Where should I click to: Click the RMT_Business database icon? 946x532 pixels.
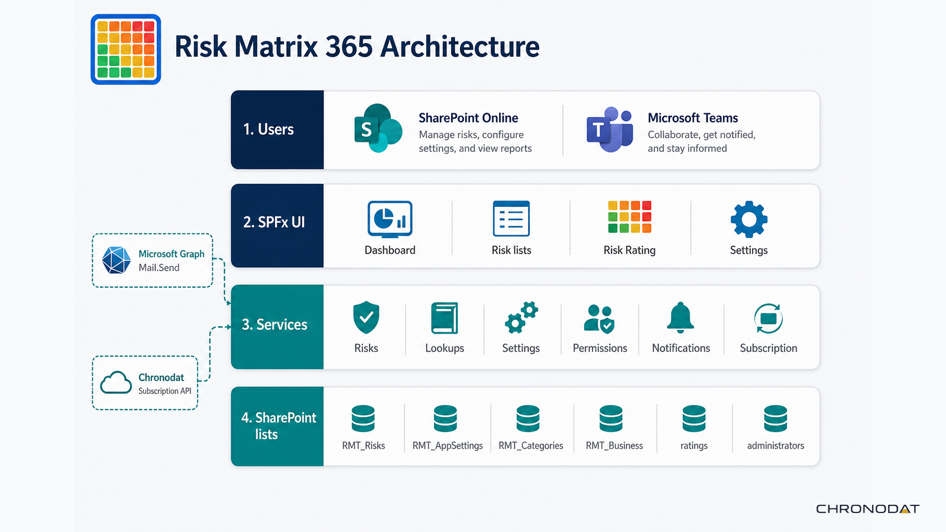(x=611, y=419)
